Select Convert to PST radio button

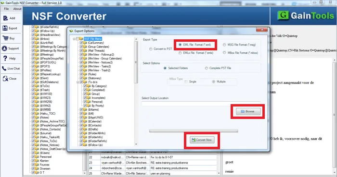coord(151,49)
